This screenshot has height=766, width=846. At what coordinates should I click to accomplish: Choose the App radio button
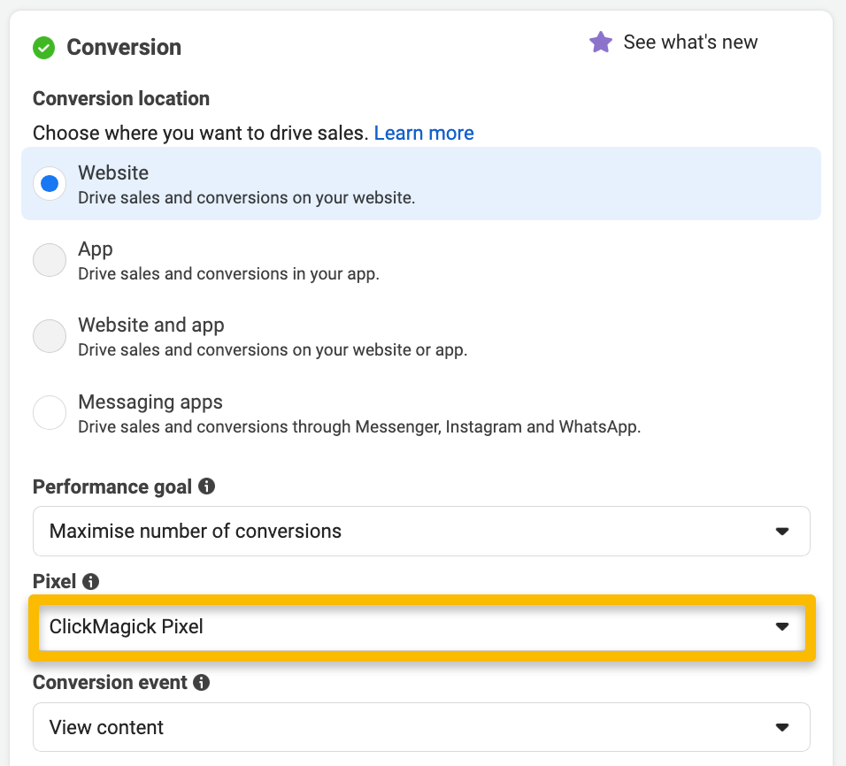50,261
